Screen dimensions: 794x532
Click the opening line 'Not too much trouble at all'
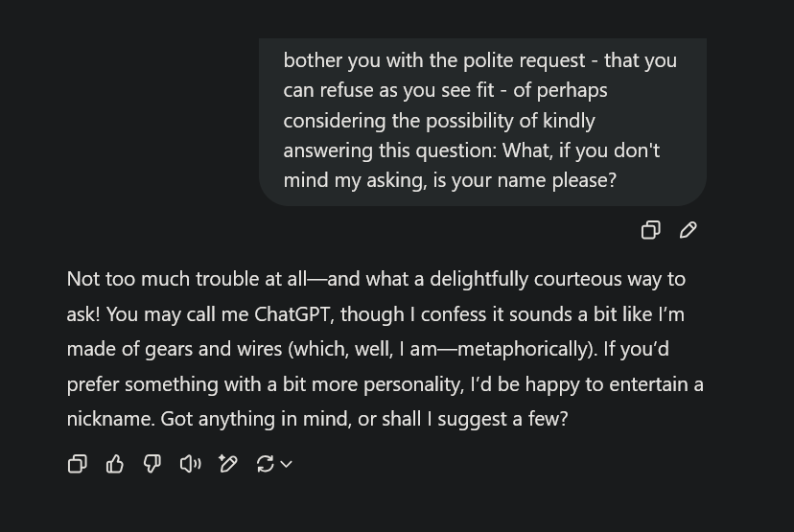pyautogui.click(x=187, y=279)
